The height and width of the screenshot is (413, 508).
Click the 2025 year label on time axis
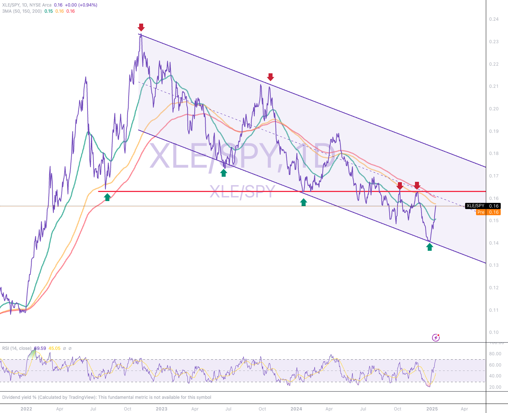pos(432,409)
